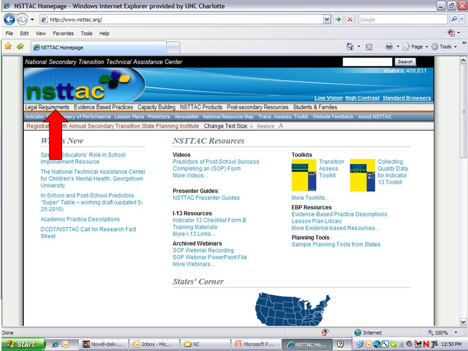Click the Internet zone globe in status bar
This screenshot has width=468, height=351.
(x=358, y=332)
